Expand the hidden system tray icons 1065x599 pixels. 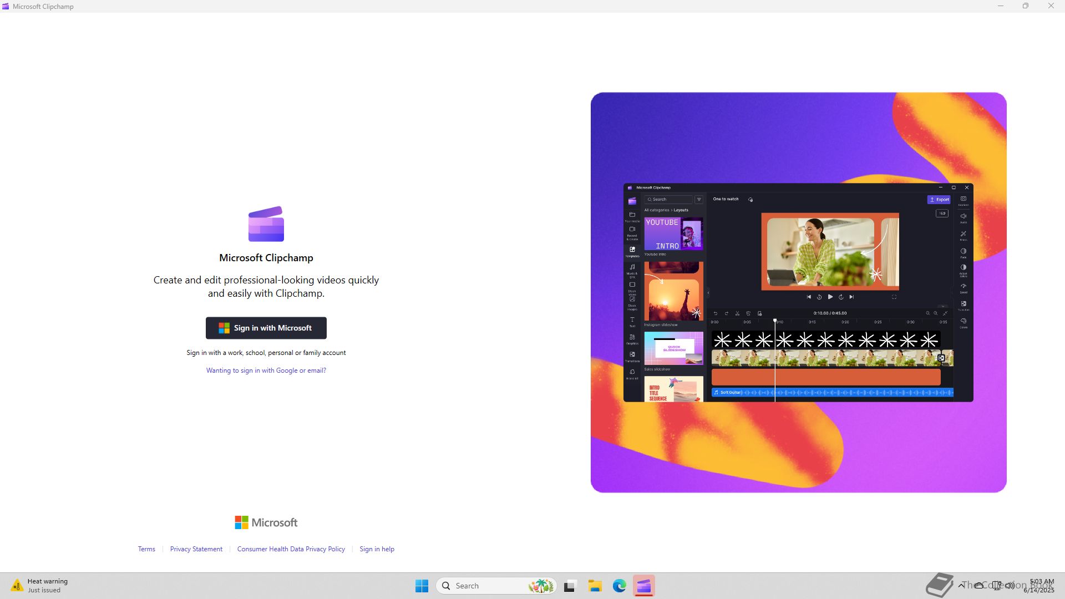tap(961, 585)
